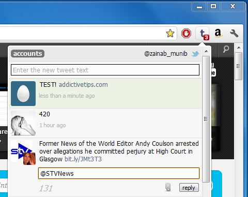Open the addictivetips.com link in the tweet
The width and height of the screenshot is (248, 197).
[x=83, y=85]
